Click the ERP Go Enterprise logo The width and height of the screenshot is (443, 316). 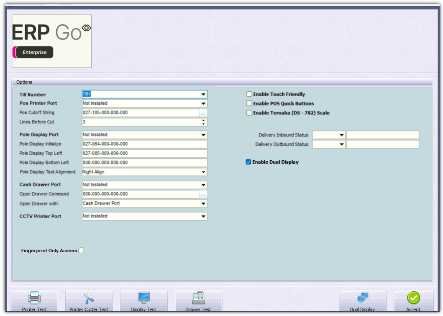coord(52,41)
